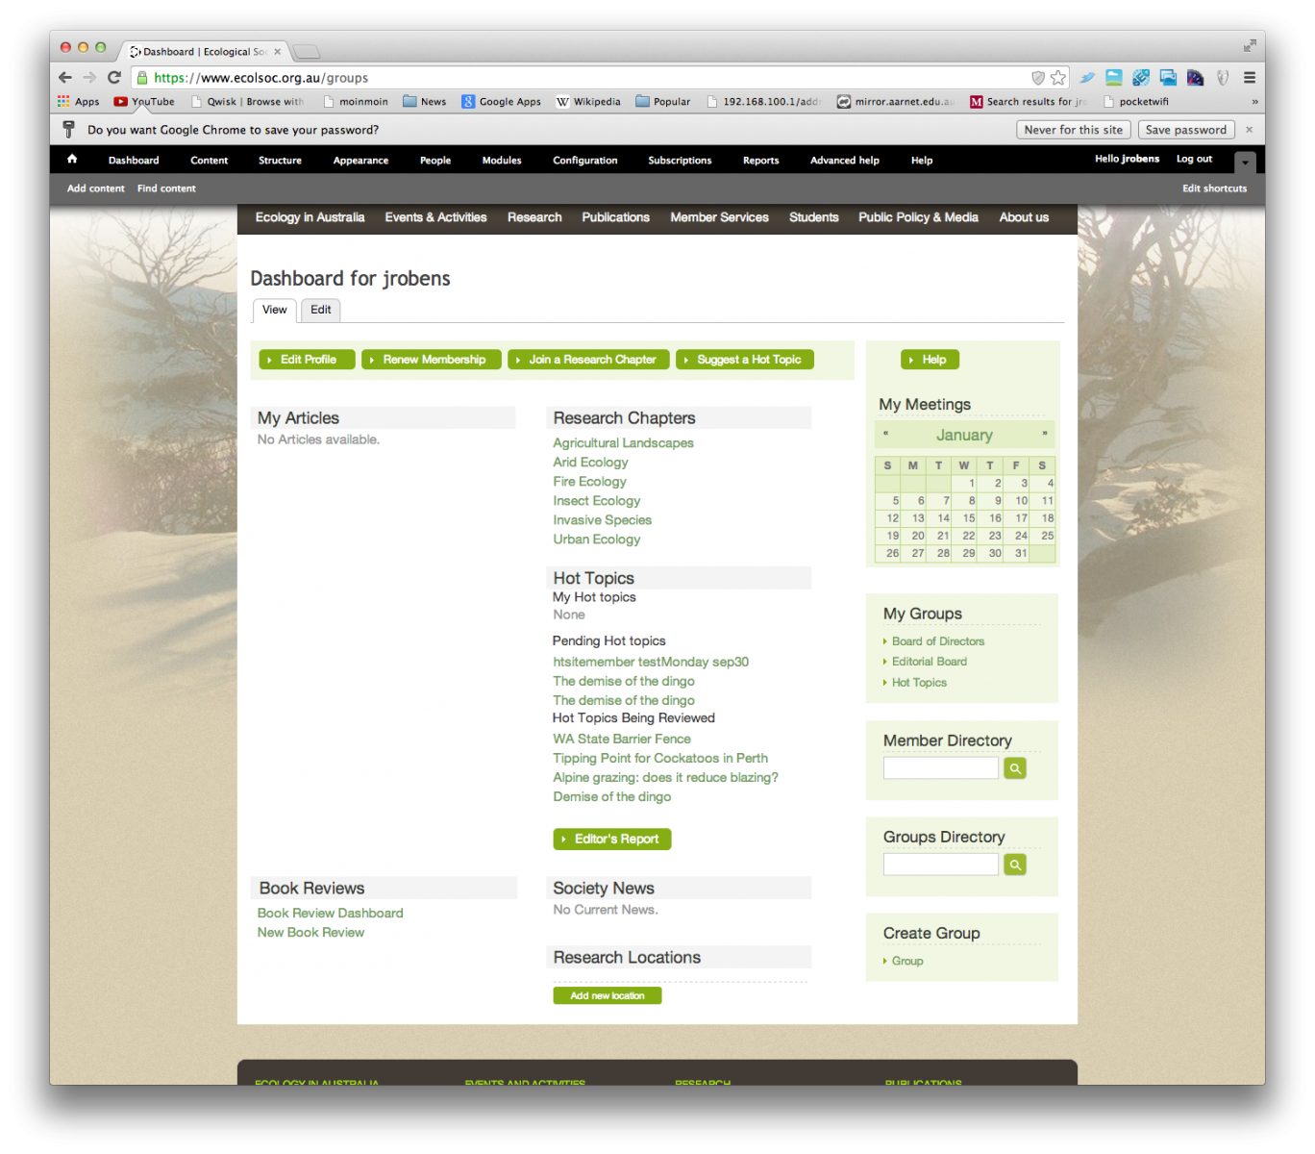Open the Fire Ecology chapter link
This screenshot has height=1154, width=1315.
[x=589, y=482]
